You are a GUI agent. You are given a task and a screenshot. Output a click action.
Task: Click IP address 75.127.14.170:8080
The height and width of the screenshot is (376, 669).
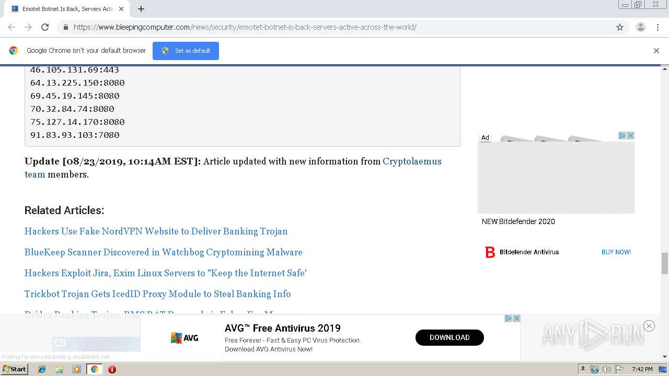(77, 122)
